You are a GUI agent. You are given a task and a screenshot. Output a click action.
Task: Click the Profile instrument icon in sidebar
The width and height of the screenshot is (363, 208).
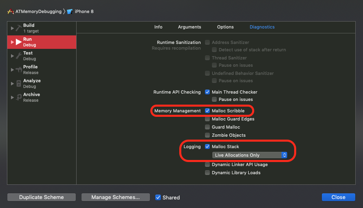click(19, 70)
